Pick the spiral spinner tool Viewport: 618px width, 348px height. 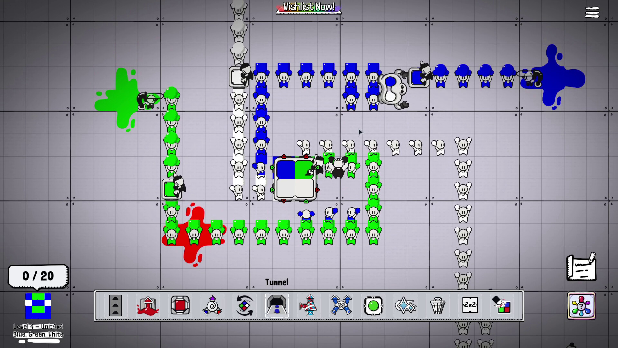212,305
